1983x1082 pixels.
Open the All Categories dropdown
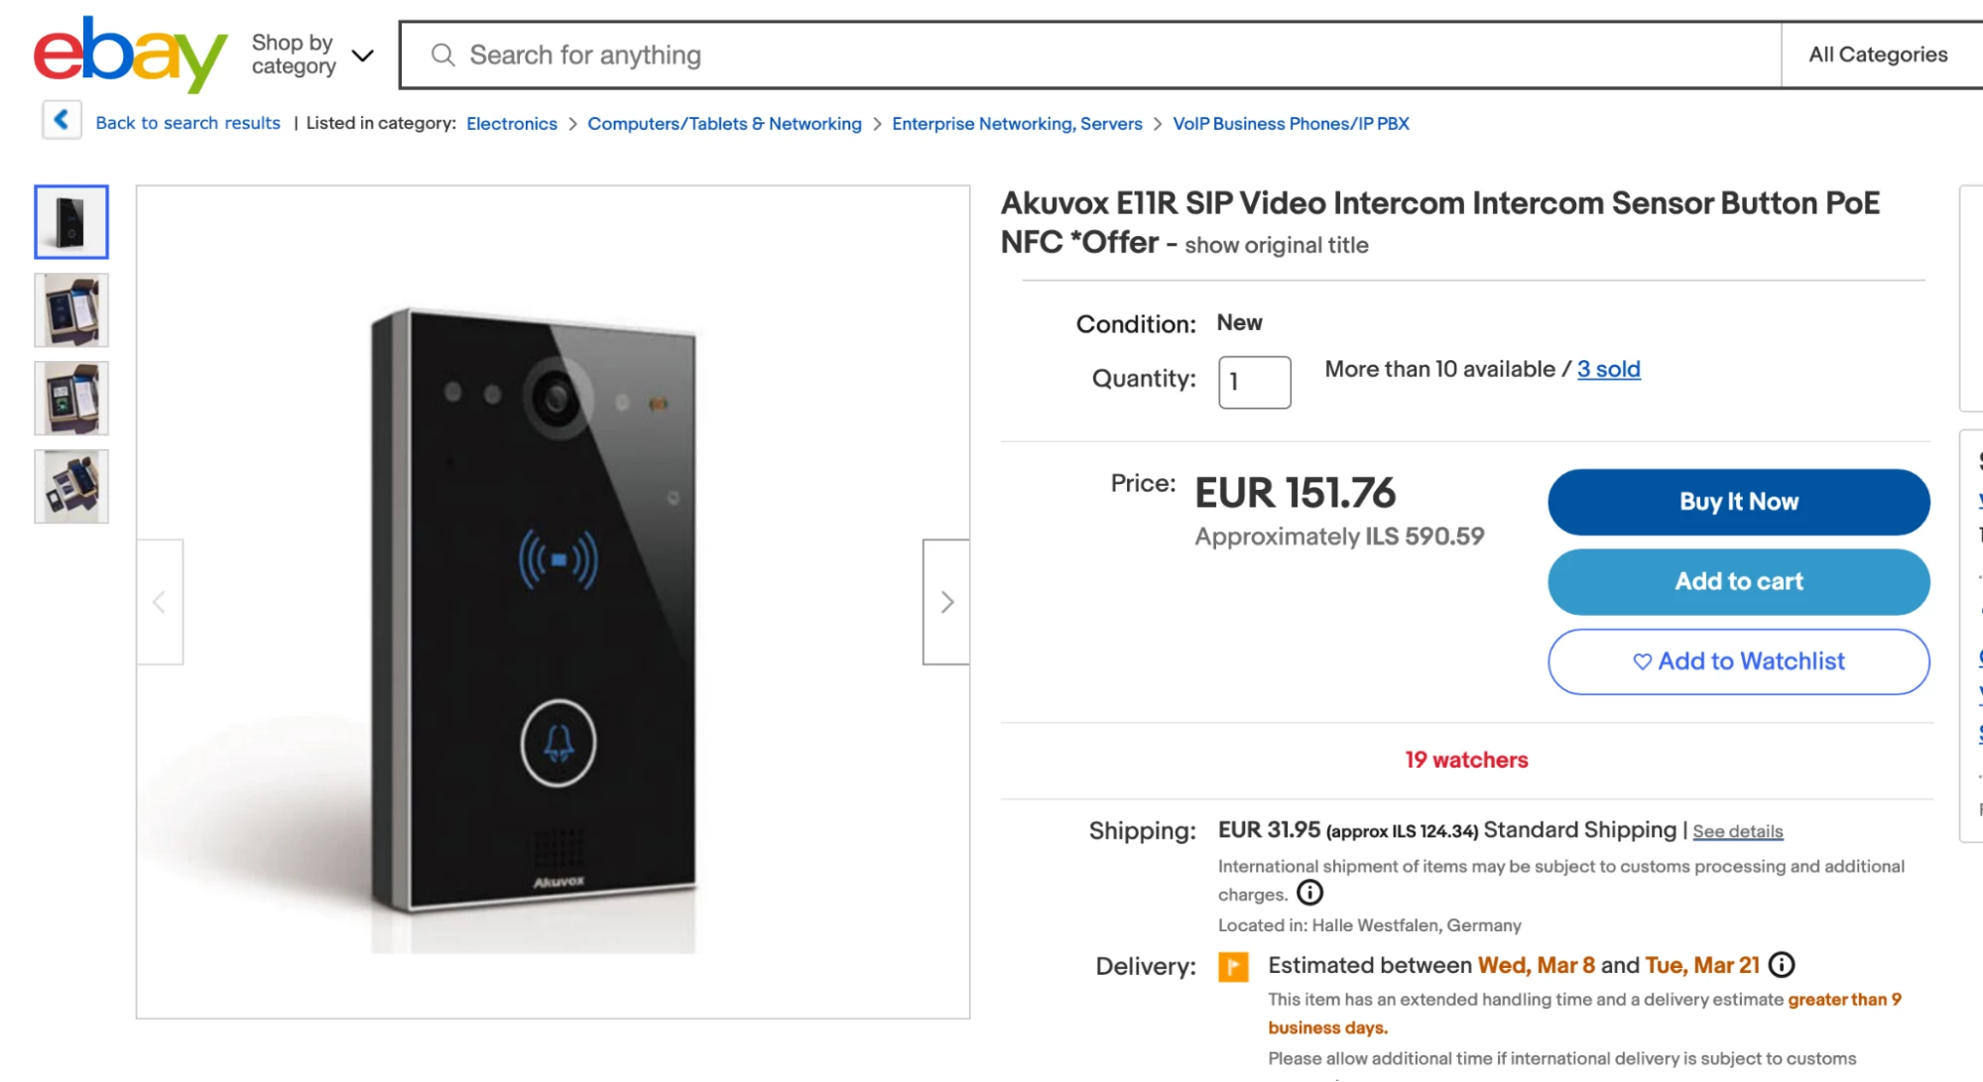[1878, 55]
